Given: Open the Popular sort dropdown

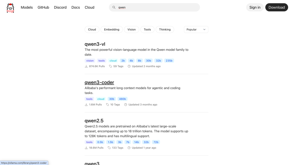Looking at the screenshot, I should click(196, 29).
